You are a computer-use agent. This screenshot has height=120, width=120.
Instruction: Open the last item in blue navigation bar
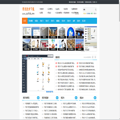tap(84, 21)
